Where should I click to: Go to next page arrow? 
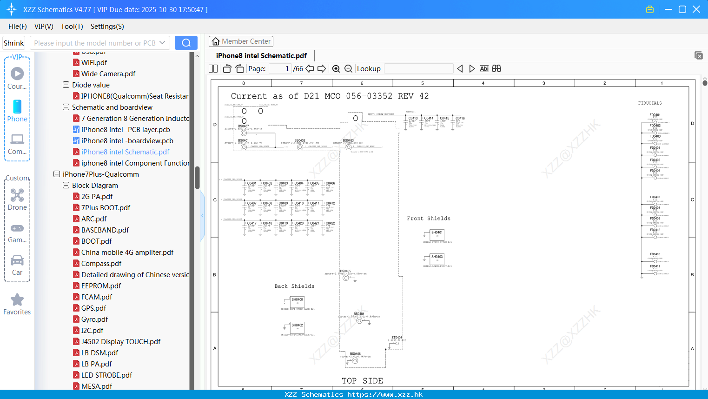322,68
